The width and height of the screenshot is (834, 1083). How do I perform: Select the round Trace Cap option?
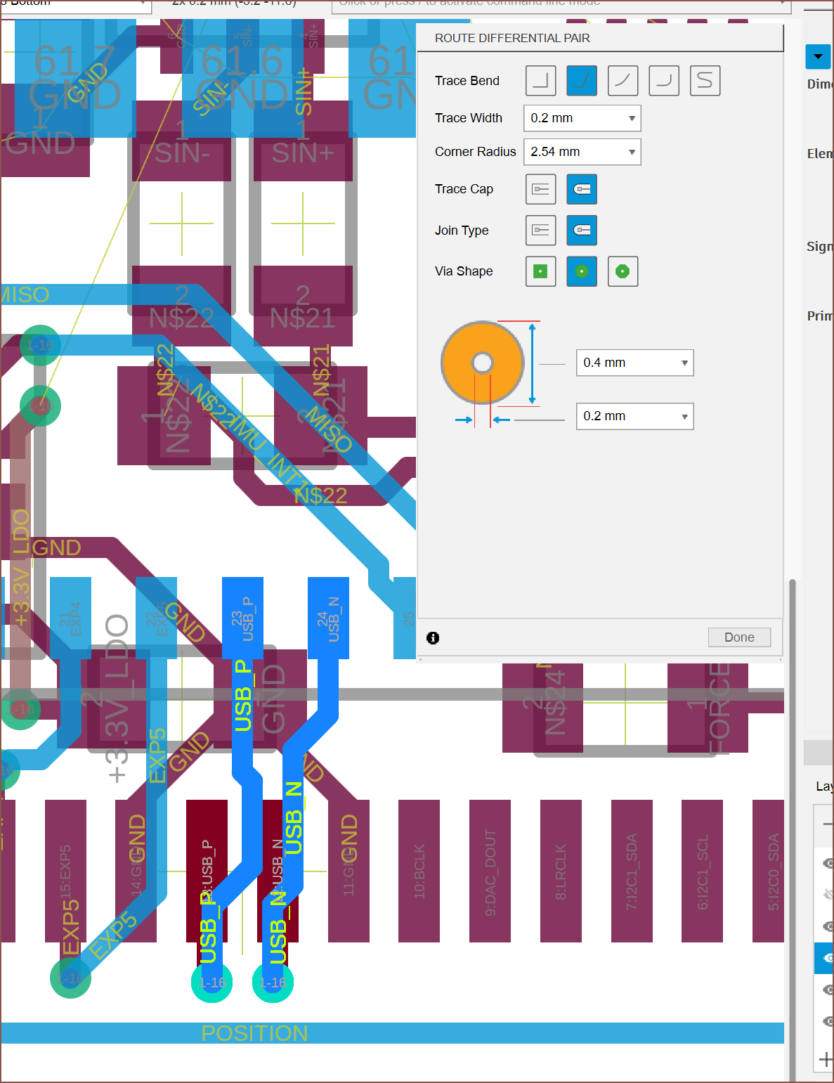582,189
